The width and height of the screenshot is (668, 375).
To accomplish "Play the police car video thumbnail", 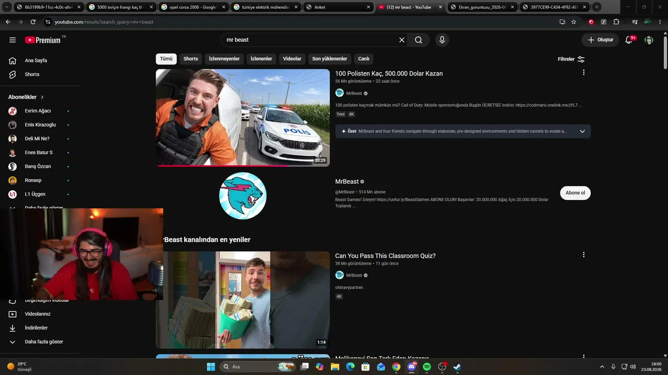I will tap(243, 118).
